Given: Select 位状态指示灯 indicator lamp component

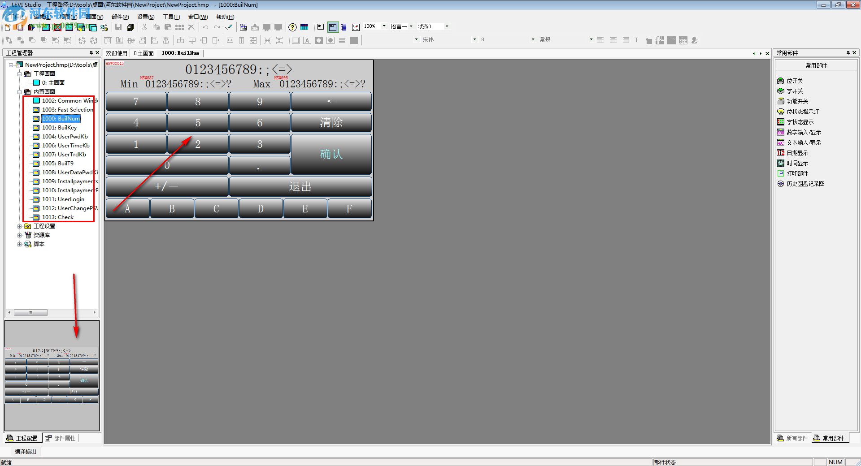Looking at the screenshot, I should click(798, 112).
